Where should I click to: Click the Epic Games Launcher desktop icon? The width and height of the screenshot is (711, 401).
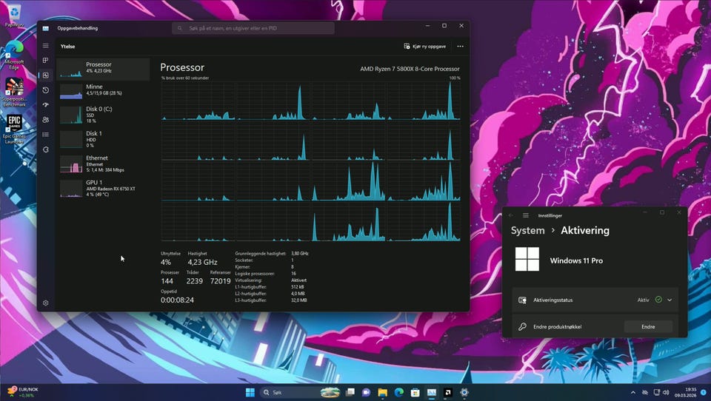14,129
